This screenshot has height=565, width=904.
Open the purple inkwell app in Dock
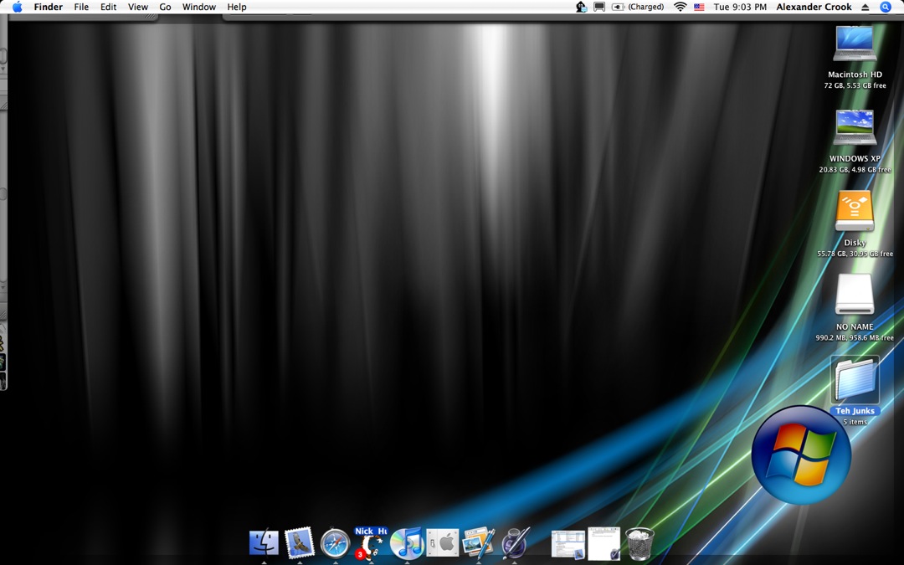515,543
